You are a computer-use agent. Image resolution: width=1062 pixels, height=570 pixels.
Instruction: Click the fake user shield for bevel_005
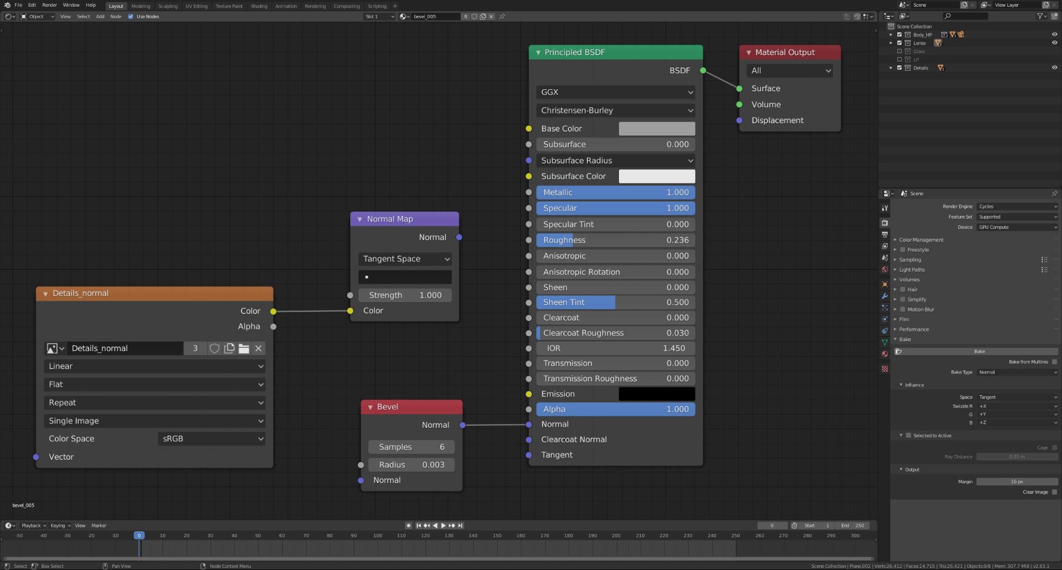[x=474, y=16]
